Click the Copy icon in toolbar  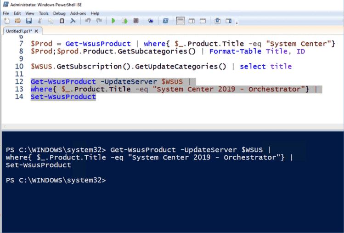[x=51, y=21]
